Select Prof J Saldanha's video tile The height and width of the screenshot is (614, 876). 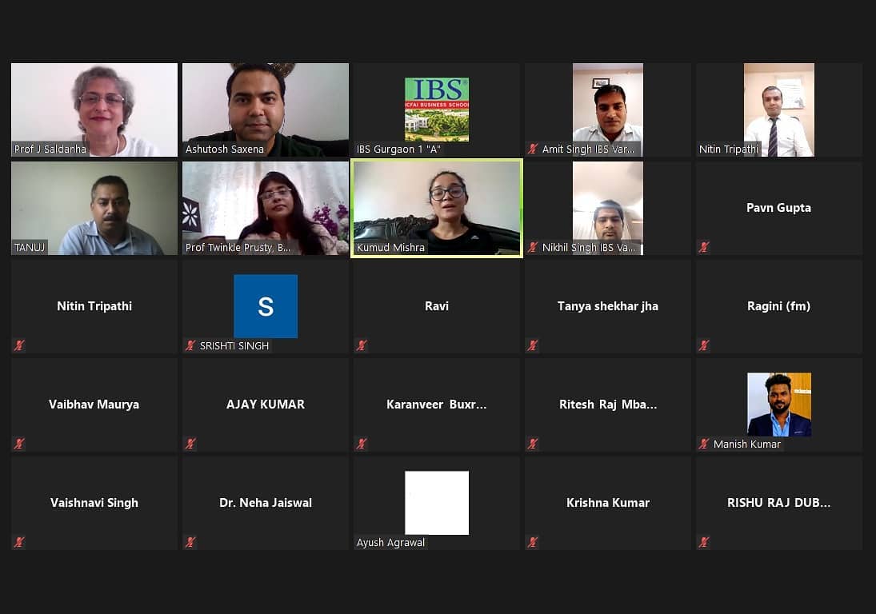[94, 110]
